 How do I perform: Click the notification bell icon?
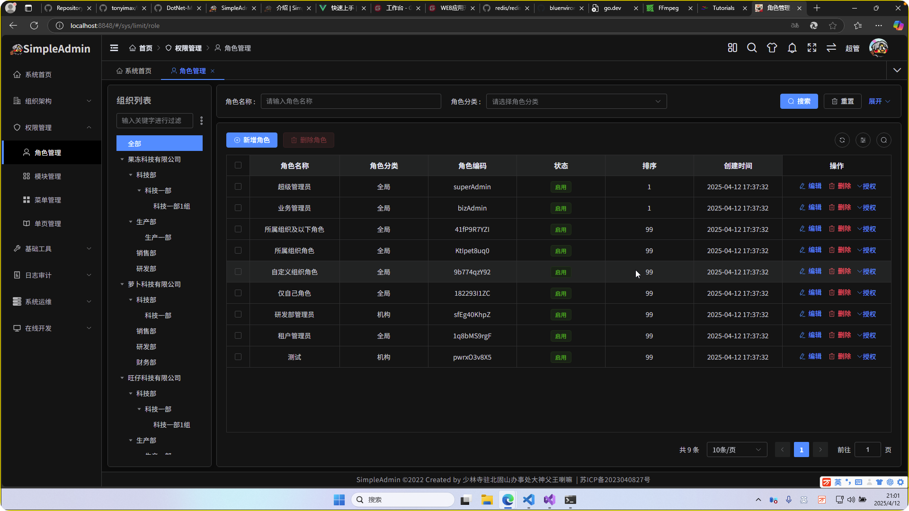coord(792,48)
